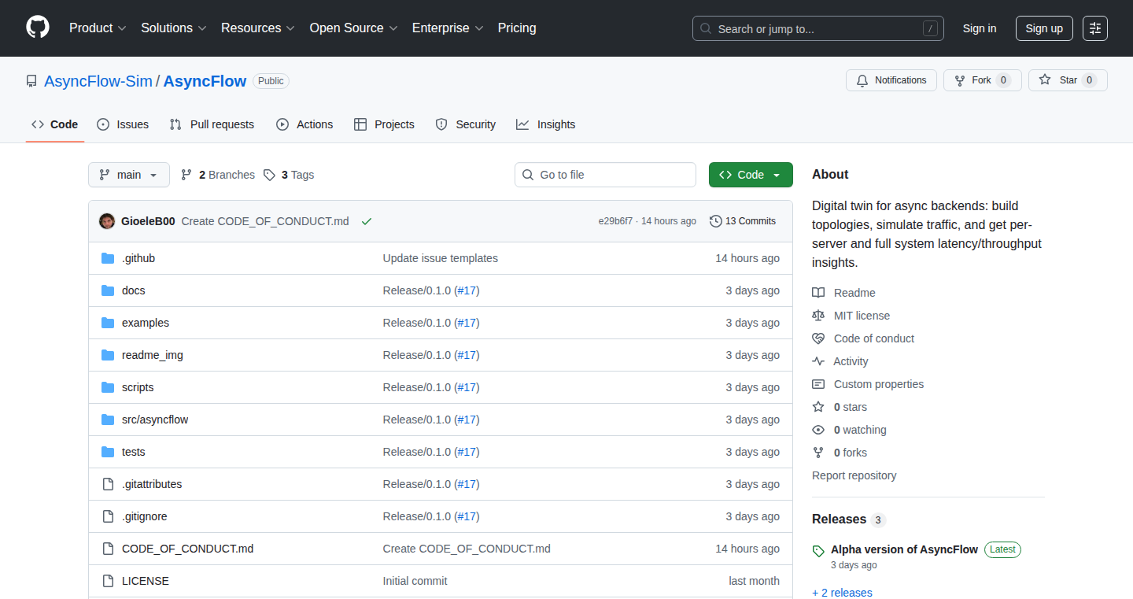Click the stars icon in About
The image size is (1133, 599).
pyautogui.click(x=818, y=407)
